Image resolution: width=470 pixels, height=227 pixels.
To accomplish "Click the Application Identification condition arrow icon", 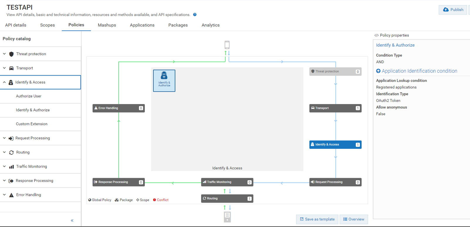I will (378, 71).
